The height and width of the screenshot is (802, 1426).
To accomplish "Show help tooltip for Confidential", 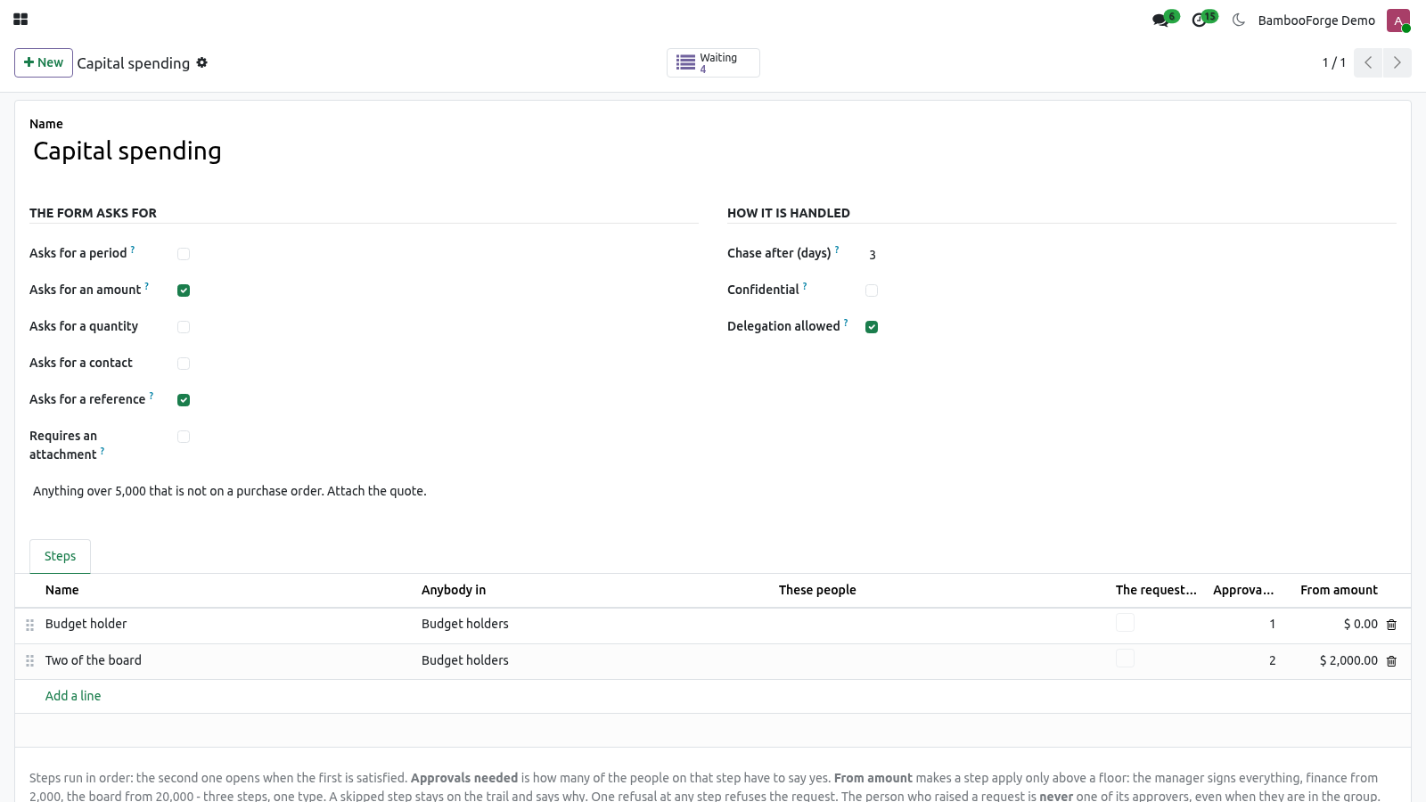I will (x=805, y=286).
